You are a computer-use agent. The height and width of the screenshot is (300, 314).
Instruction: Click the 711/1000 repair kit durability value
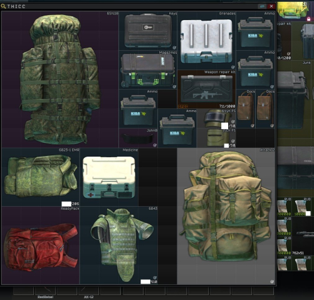[227, 106]
